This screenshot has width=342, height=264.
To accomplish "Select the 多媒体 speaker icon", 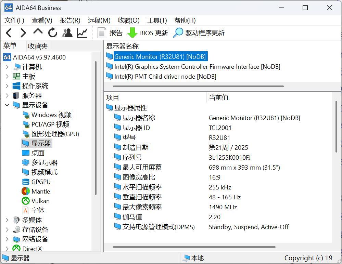I will [x=16, y=220].
